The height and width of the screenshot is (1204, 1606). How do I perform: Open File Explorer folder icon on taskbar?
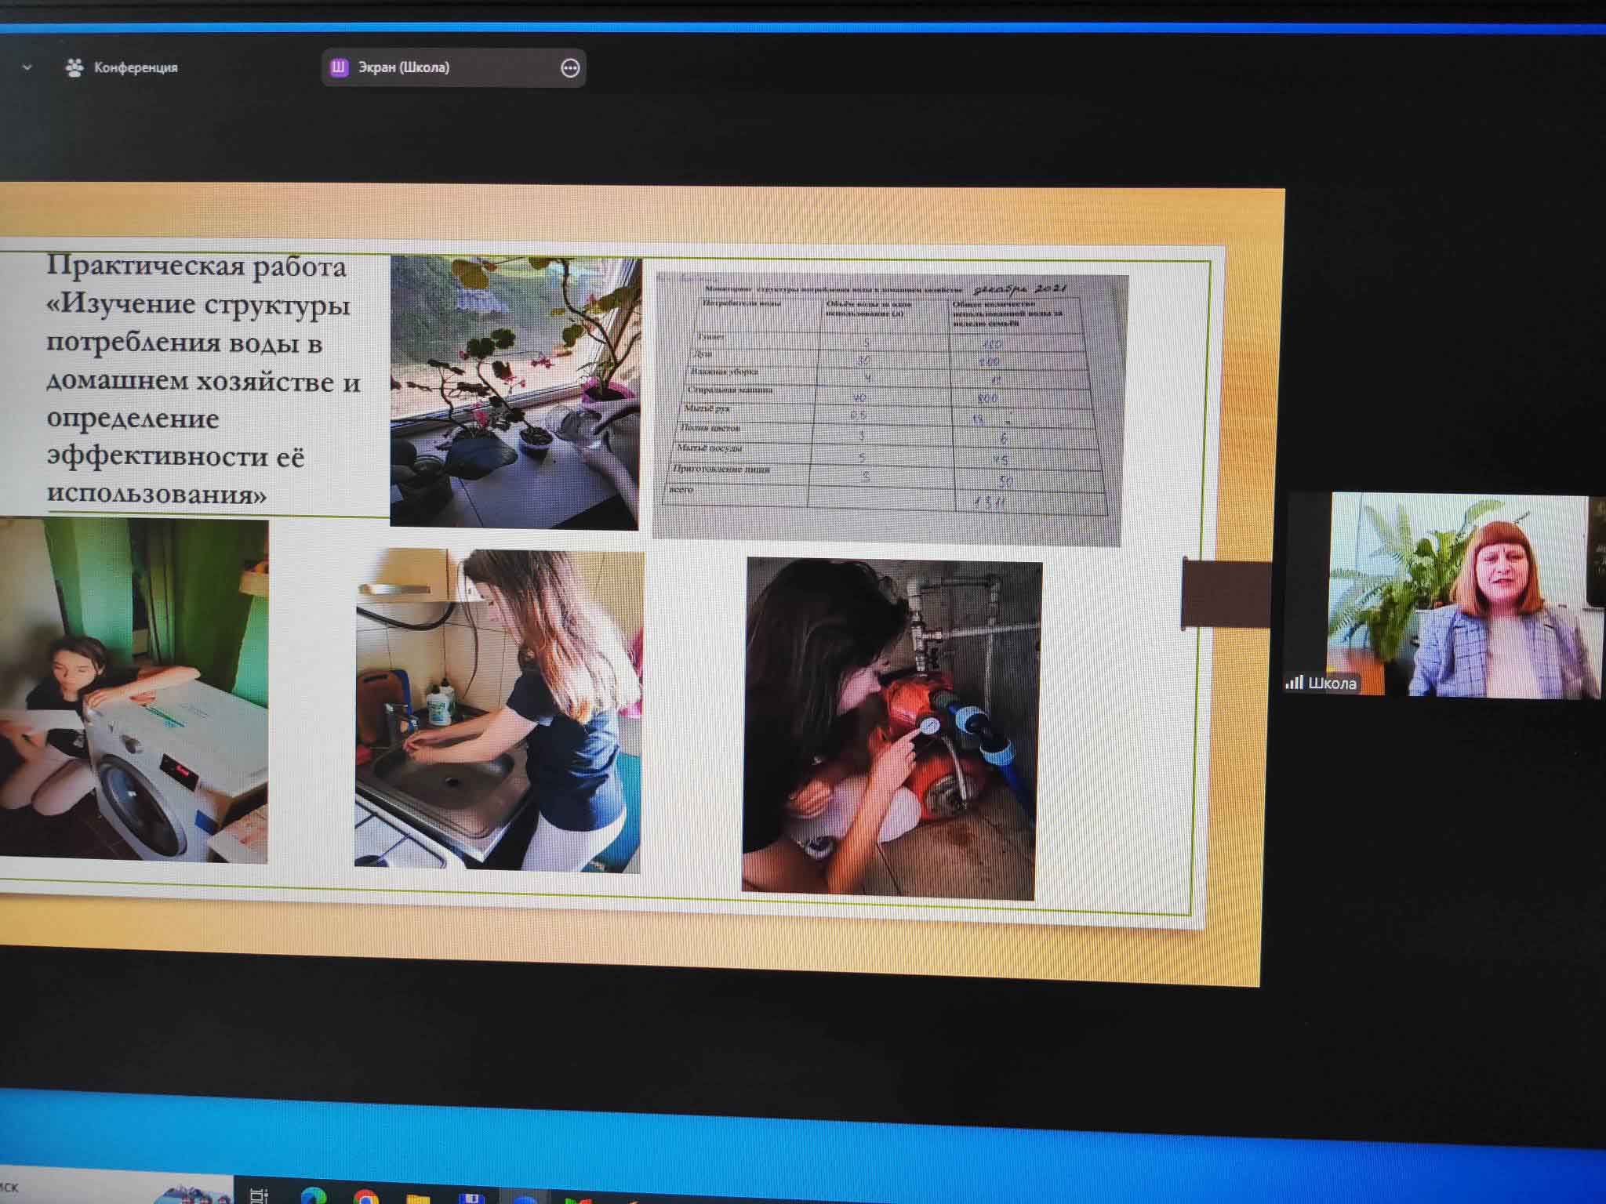click(420, 1198)
